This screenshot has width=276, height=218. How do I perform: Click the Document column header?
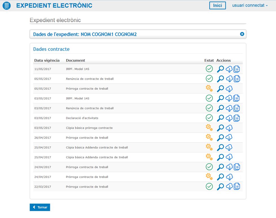[x=75, y=60]
